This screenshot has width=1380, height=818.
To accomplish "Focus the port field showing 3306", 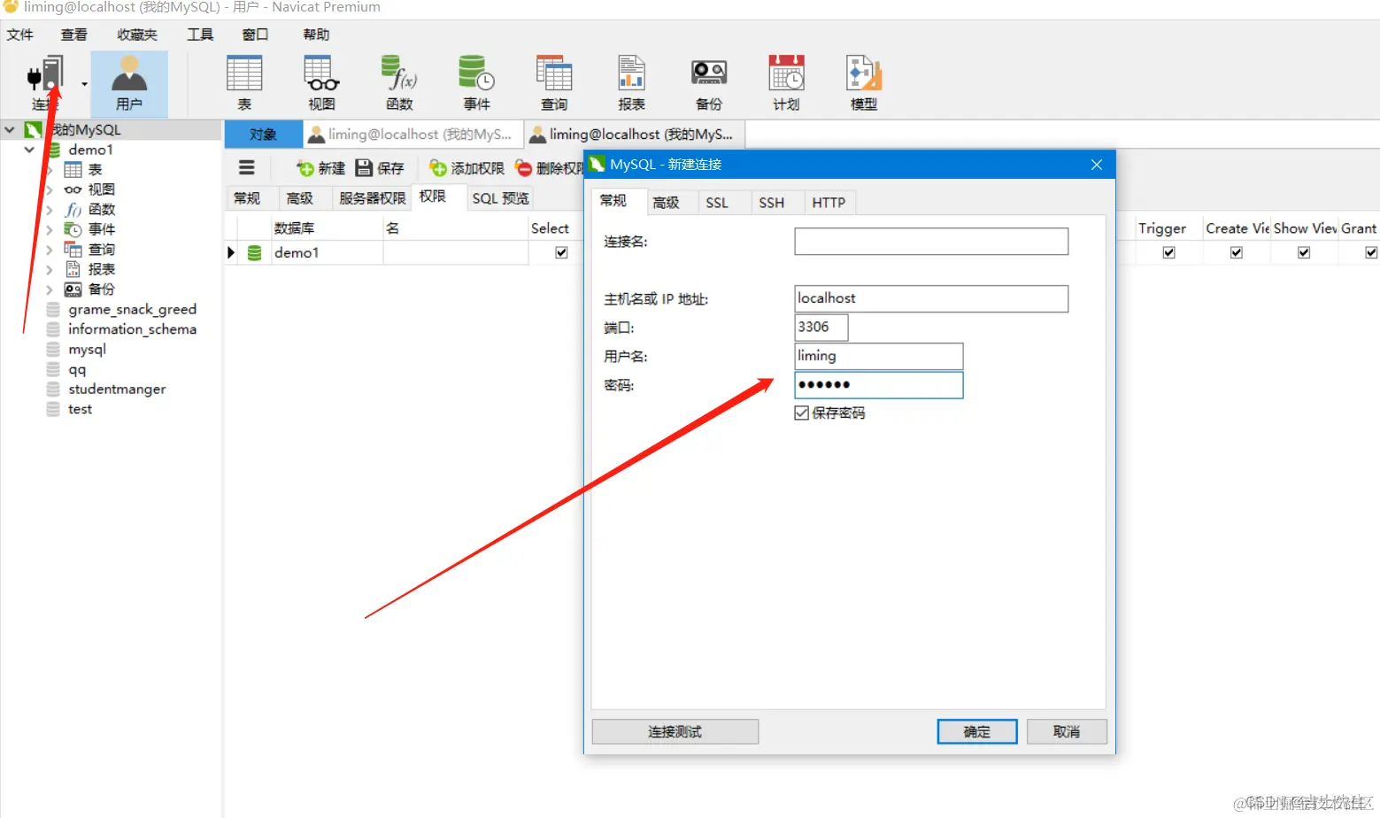I will click(x=821, y=328).
